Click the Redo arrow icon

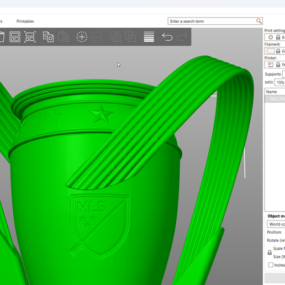coord(182,37)
